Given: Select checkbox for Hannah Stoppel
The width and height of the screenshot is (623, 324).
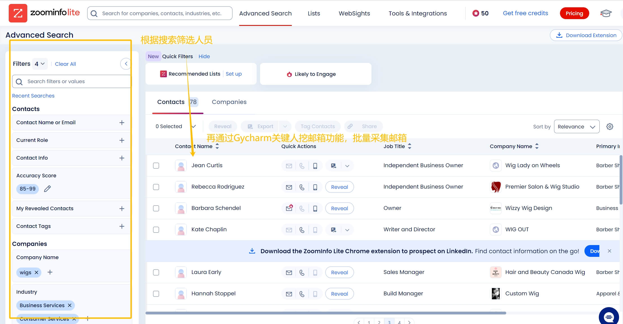Looking at the screenshot, I should [x=156, y=294].
